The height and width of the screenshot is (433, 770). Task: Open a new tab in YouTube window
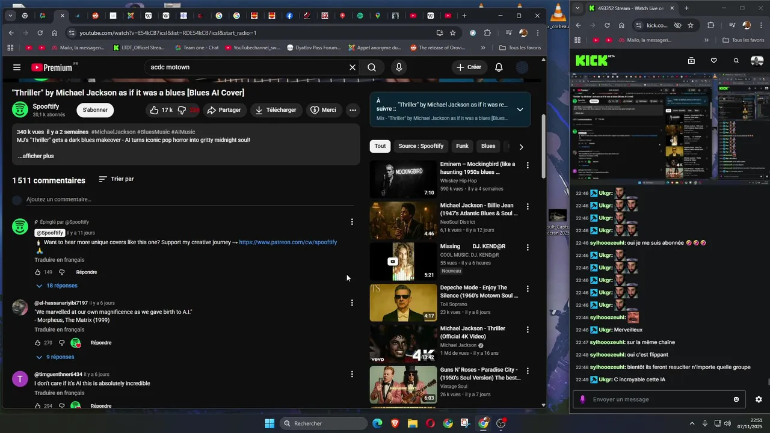(x=464, y=16)
